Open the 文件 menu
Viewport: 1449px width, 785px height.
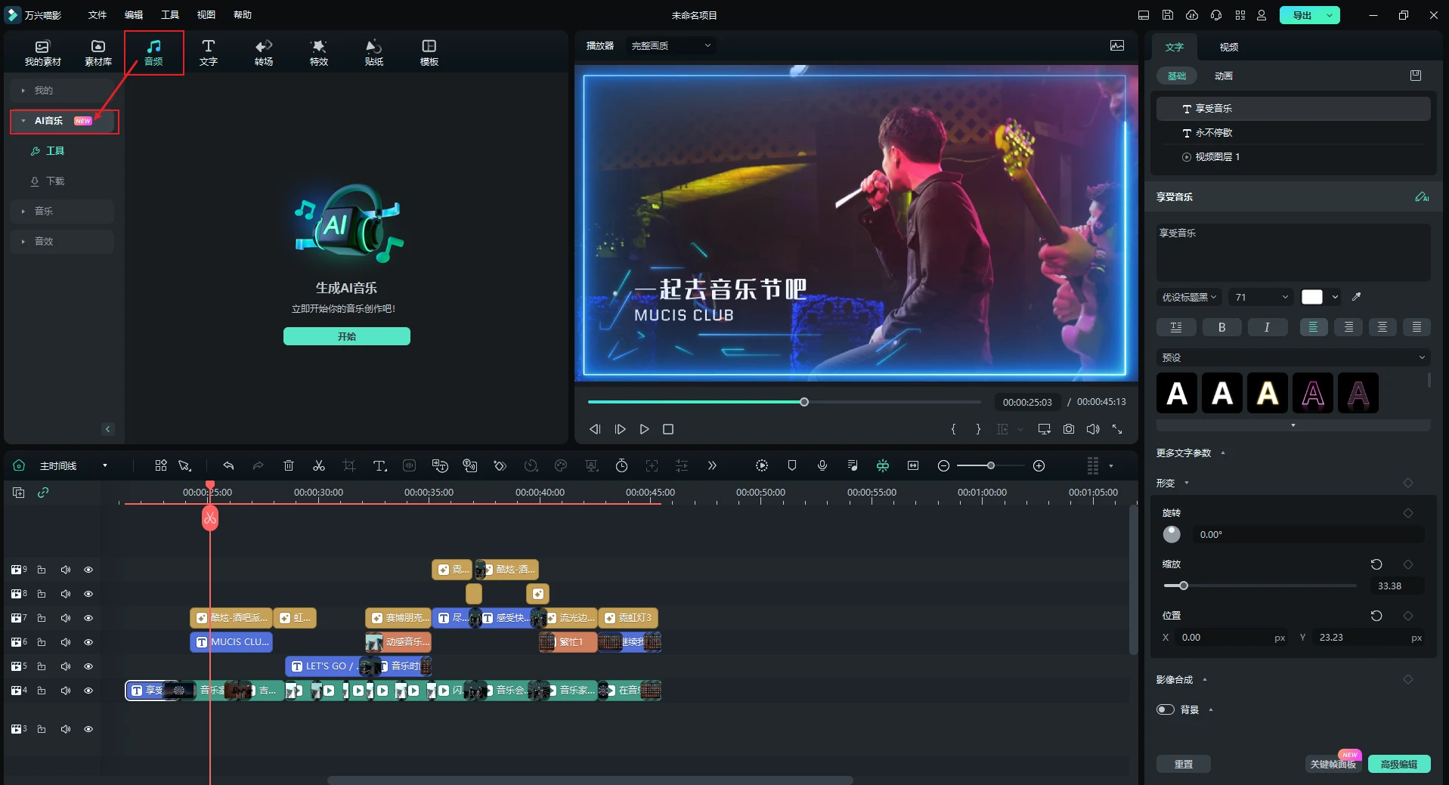pyautogui.click(x=98, y=15)
